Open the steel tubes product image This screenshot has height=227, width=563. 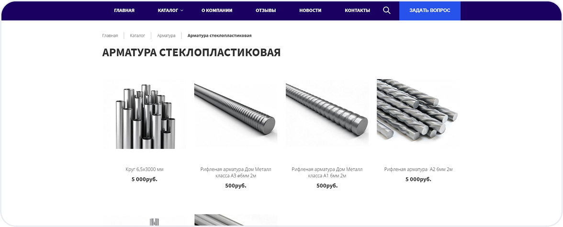point(145,114)
